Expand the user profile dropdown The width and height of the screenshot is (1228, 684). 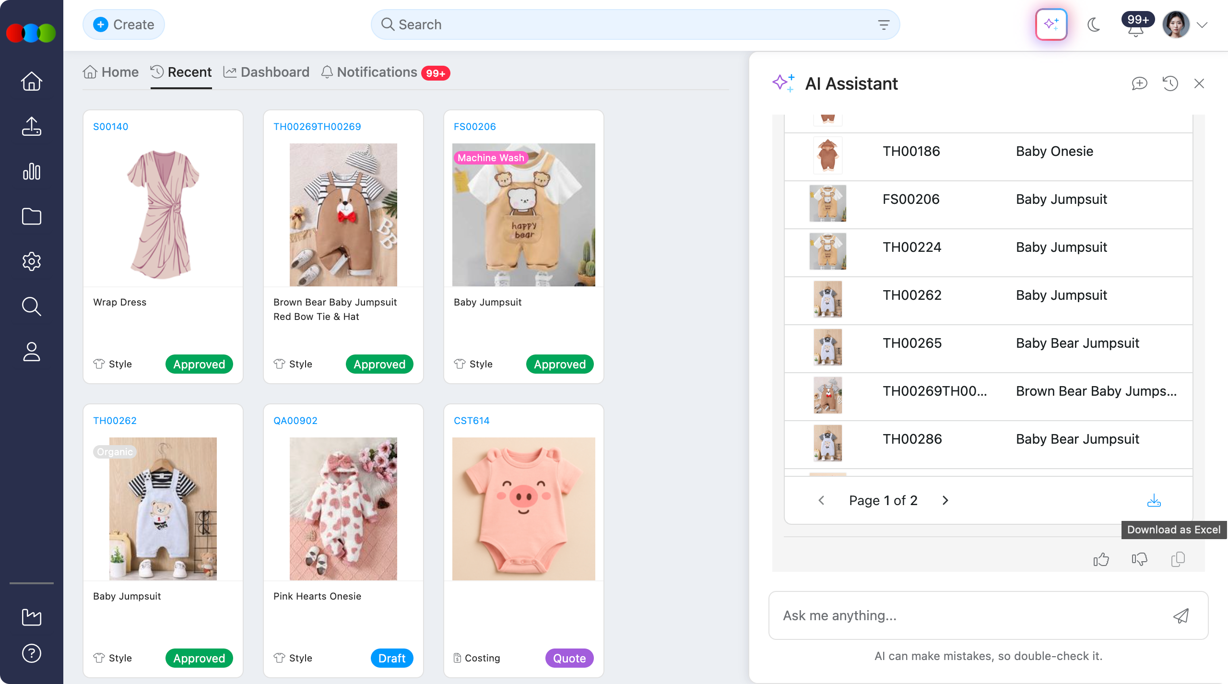(1202, 24)
